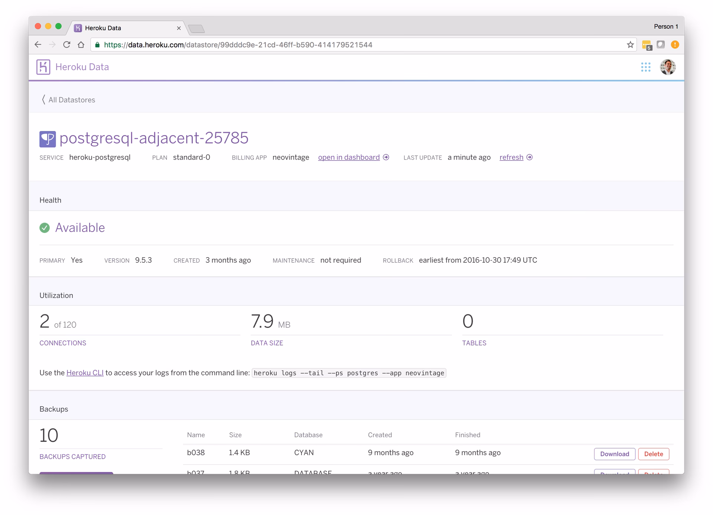Click arrow icon beside refresh link
The image size is (713, 515).
coord(530,157)
